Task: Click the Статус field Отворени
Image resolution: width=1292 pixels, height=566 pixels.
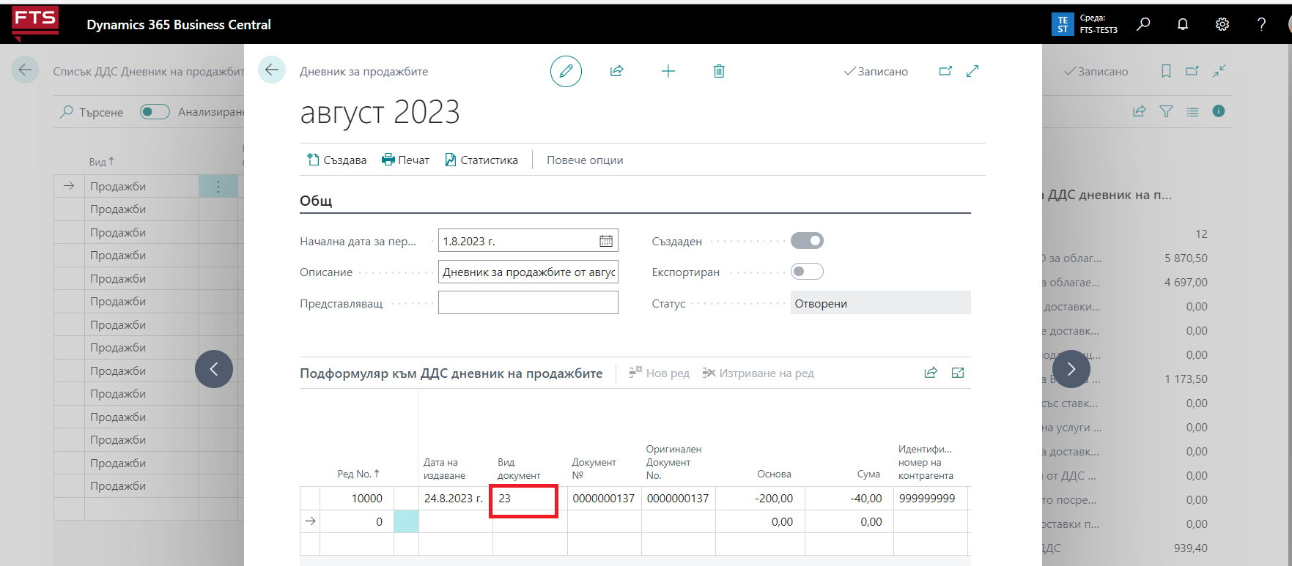Action: pyautogui.click(x=880, y=303)
